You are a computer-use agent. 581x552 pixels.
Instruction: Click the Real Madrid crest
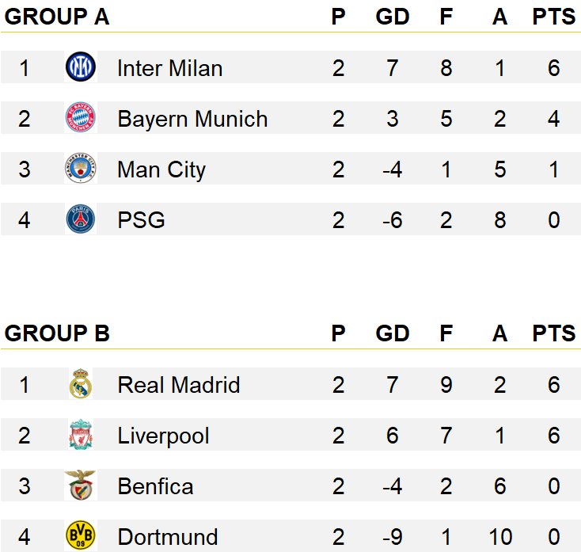click(81, 383)
